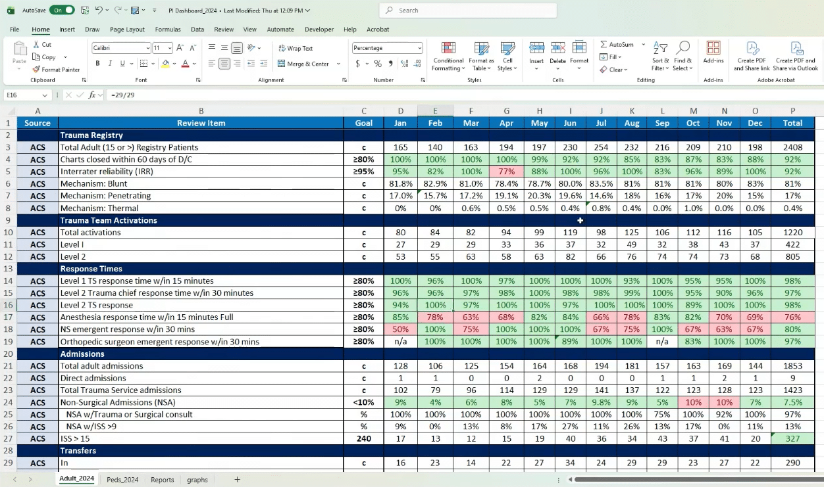Toggle Middle Align vertical alignment
Viewport: 824px width, 487px height.
click(x=224, y=47)
